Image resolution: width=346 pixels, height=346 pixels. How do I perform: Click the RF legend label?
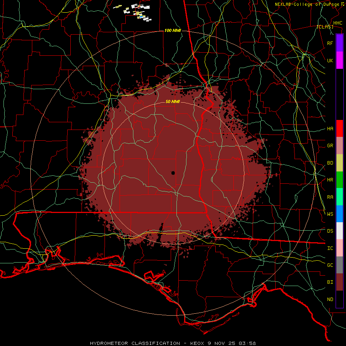330,43
